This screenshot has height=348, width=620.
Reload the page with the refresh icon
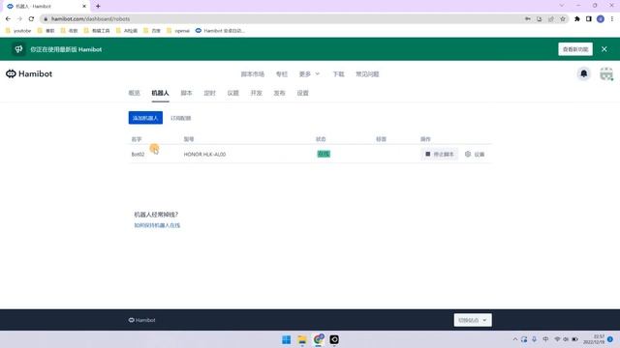[x=31, y=18]
